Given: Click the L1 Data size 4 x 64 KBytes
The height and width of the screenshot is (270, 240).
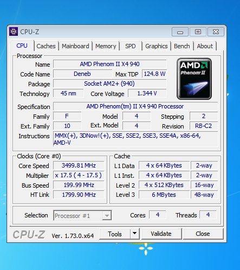Looking at the screenshot, I should [164, 165].
